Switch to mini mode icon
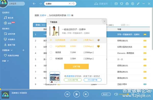Screen dimensions: 153x100 point(138,4)
